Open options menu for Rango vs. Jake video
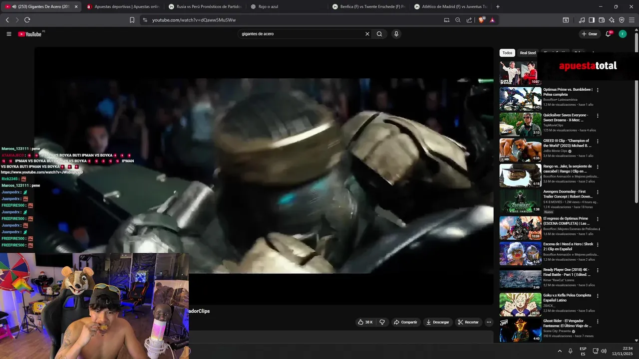The height and width of the screenshot is (359, 639). tap(598, 167)
